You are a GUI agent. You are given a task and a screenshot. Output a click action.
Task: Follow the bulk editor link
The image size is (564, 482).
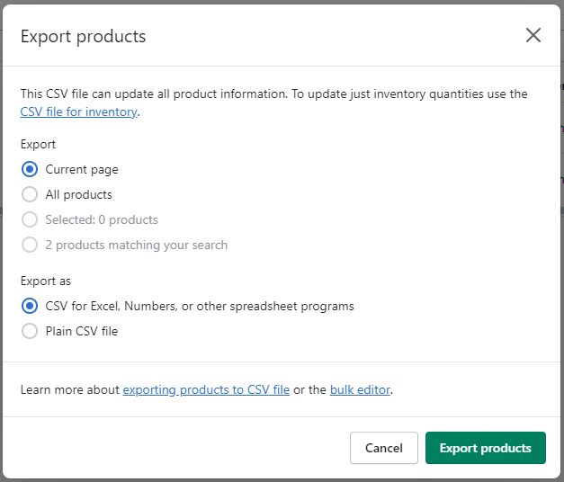[360, 390]
